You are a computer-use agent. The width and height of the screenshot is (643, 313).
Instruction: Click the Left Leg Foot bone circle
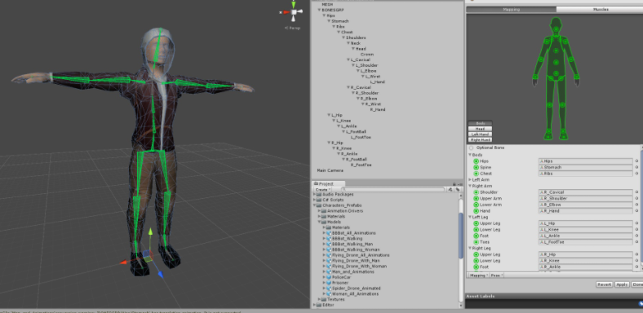pos(476,236)
